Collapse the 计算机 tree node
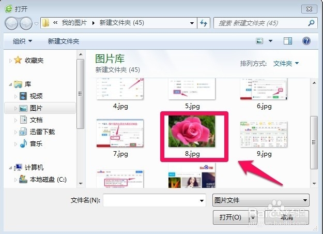The width and height of the screenshot is (323, 234). pos(10,168)
